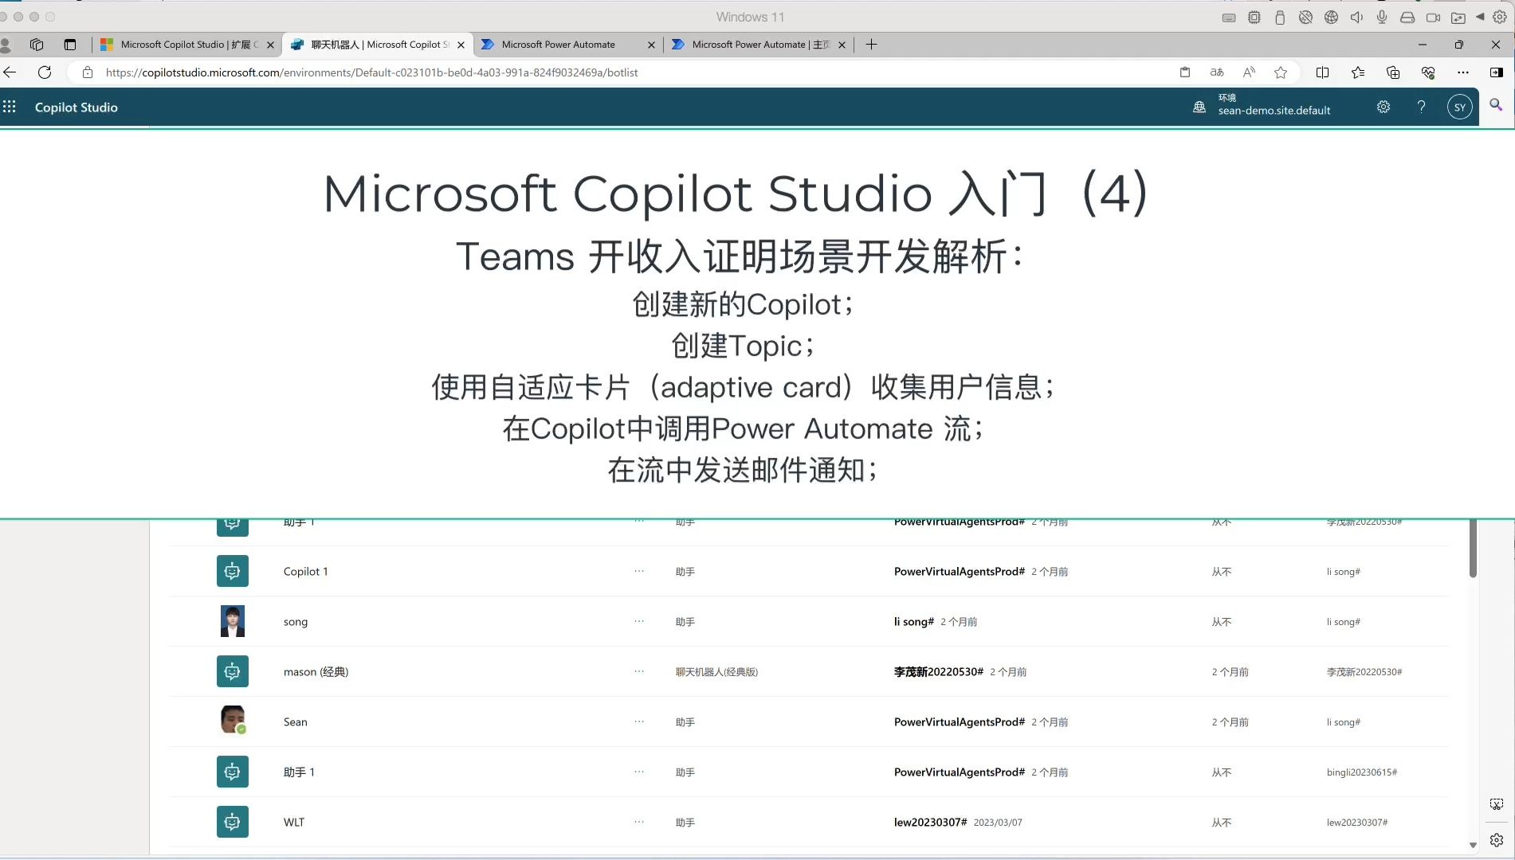Switch to 聊天机器人 | Microsoft Copilot tab

377,45
